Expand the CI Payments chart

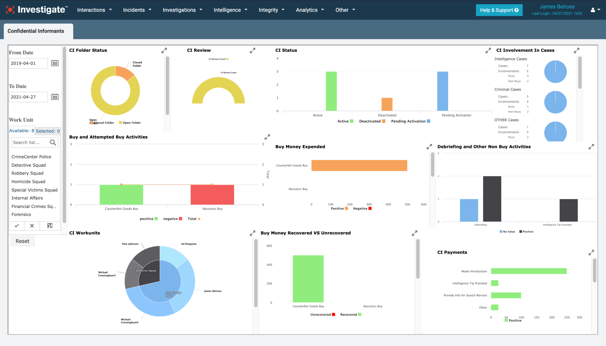[591, 252]
